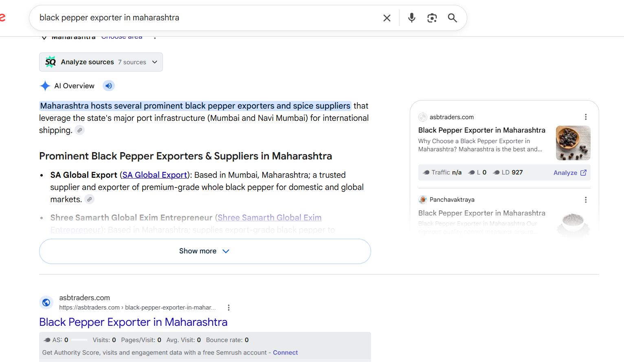Play AI Overview audio with the speaker icon

click(109, 86)
